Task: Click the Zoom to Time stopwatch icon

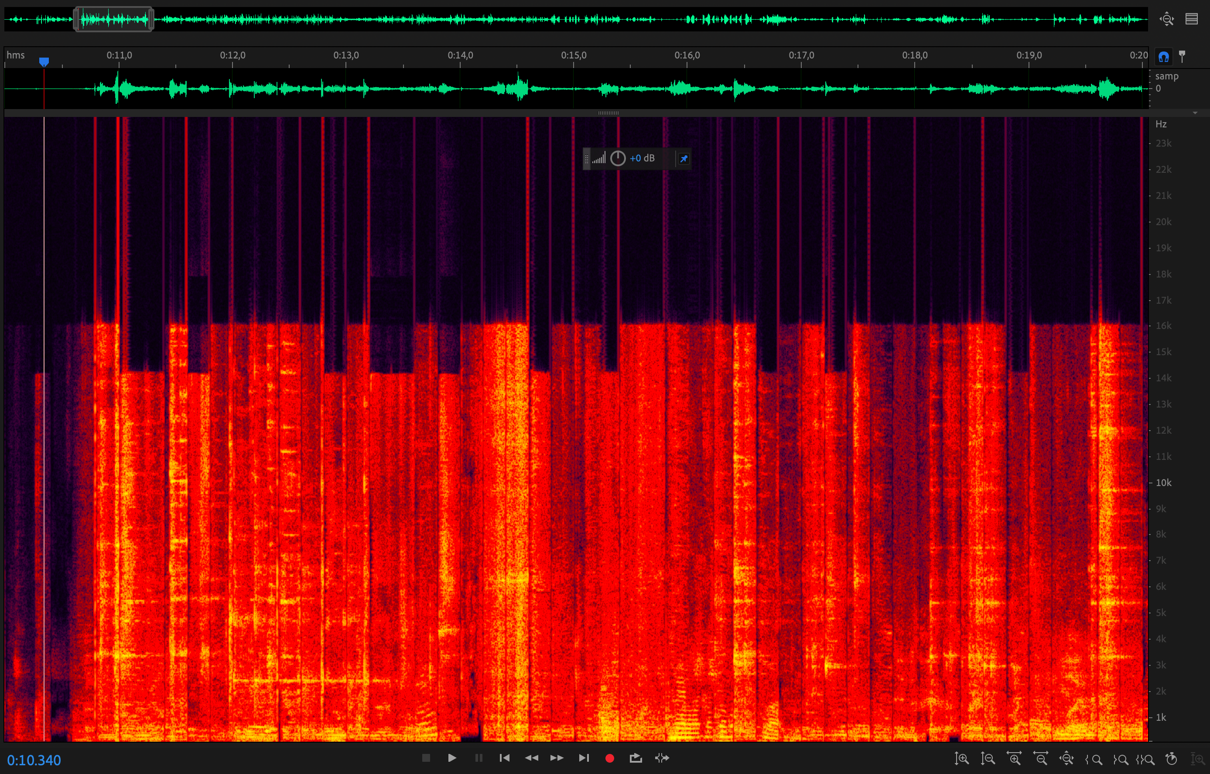Action: [1171, 758]
